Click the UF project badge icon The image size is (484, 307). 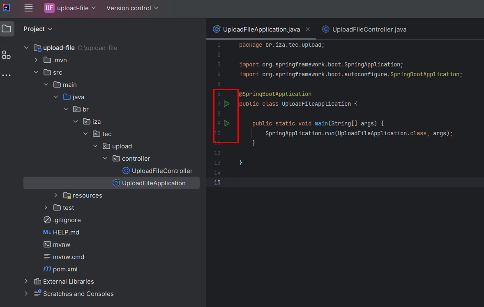pyautogui.click(x=49, y=8)
